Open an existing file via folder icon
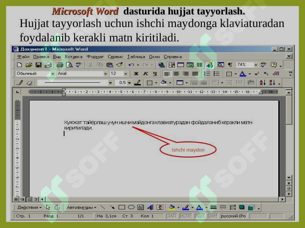 [29, 65]
